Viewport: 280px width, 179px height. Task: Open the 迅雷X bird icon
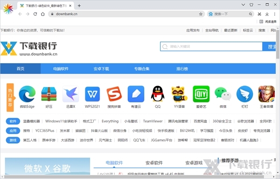pyautogui.click(x=70, y=94)
